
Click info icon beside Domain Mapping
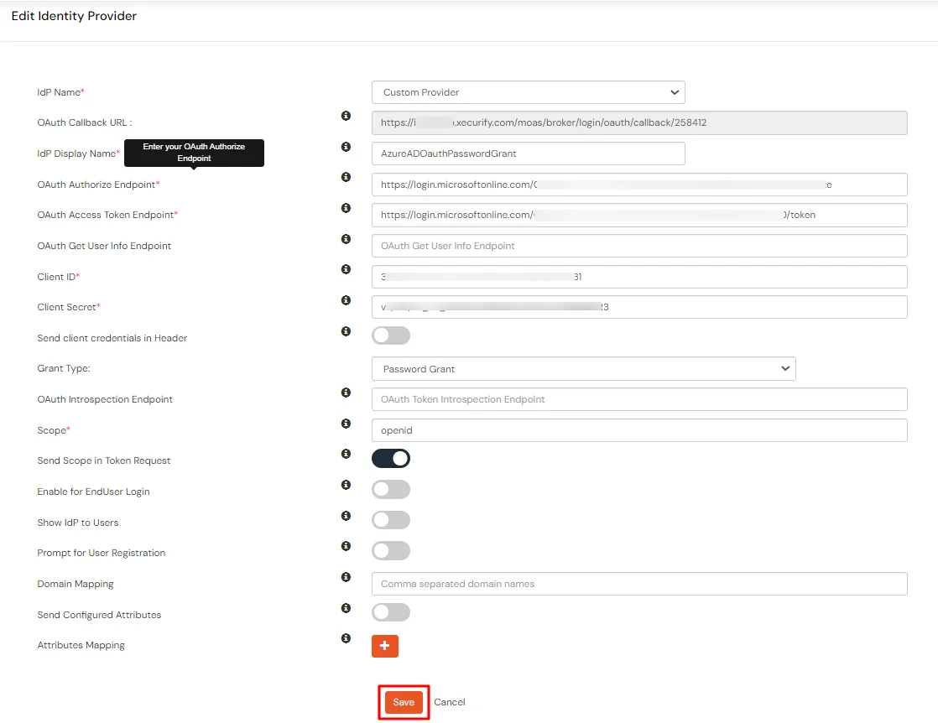click(346, 576)
